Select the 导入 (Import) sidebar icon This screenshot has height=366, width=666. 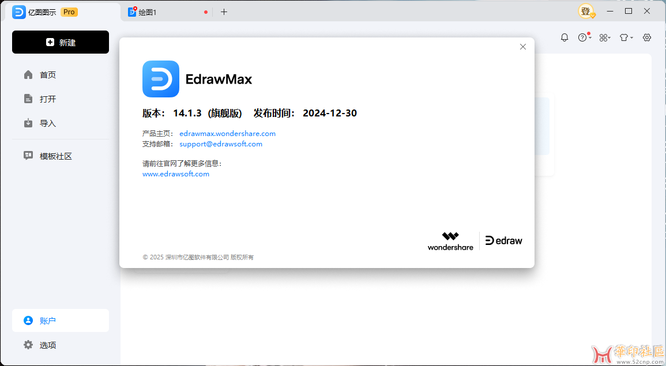pos(28,123)
